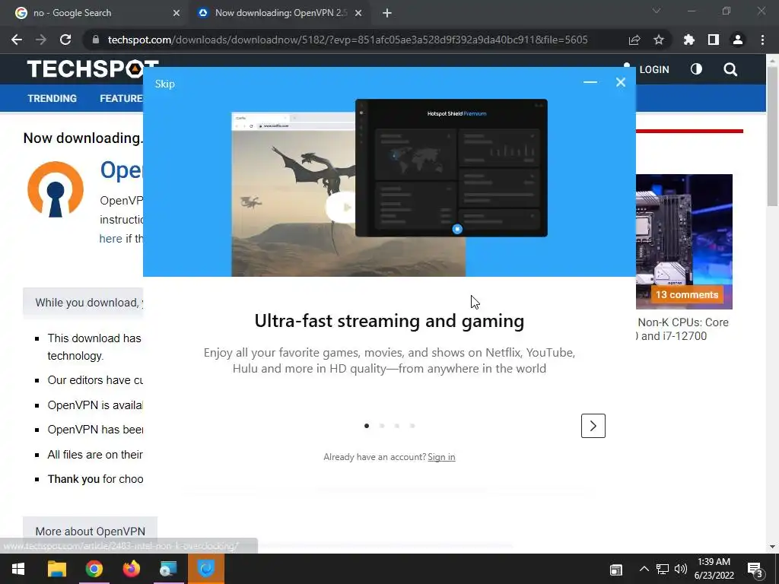Open taskbar clock showing 1:39 AM
The image size is (779, 584).
pos(714,569)
